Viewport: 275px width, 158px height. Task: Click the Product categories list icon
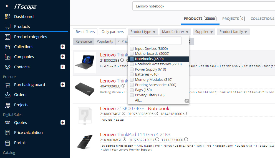click(7, 37)
